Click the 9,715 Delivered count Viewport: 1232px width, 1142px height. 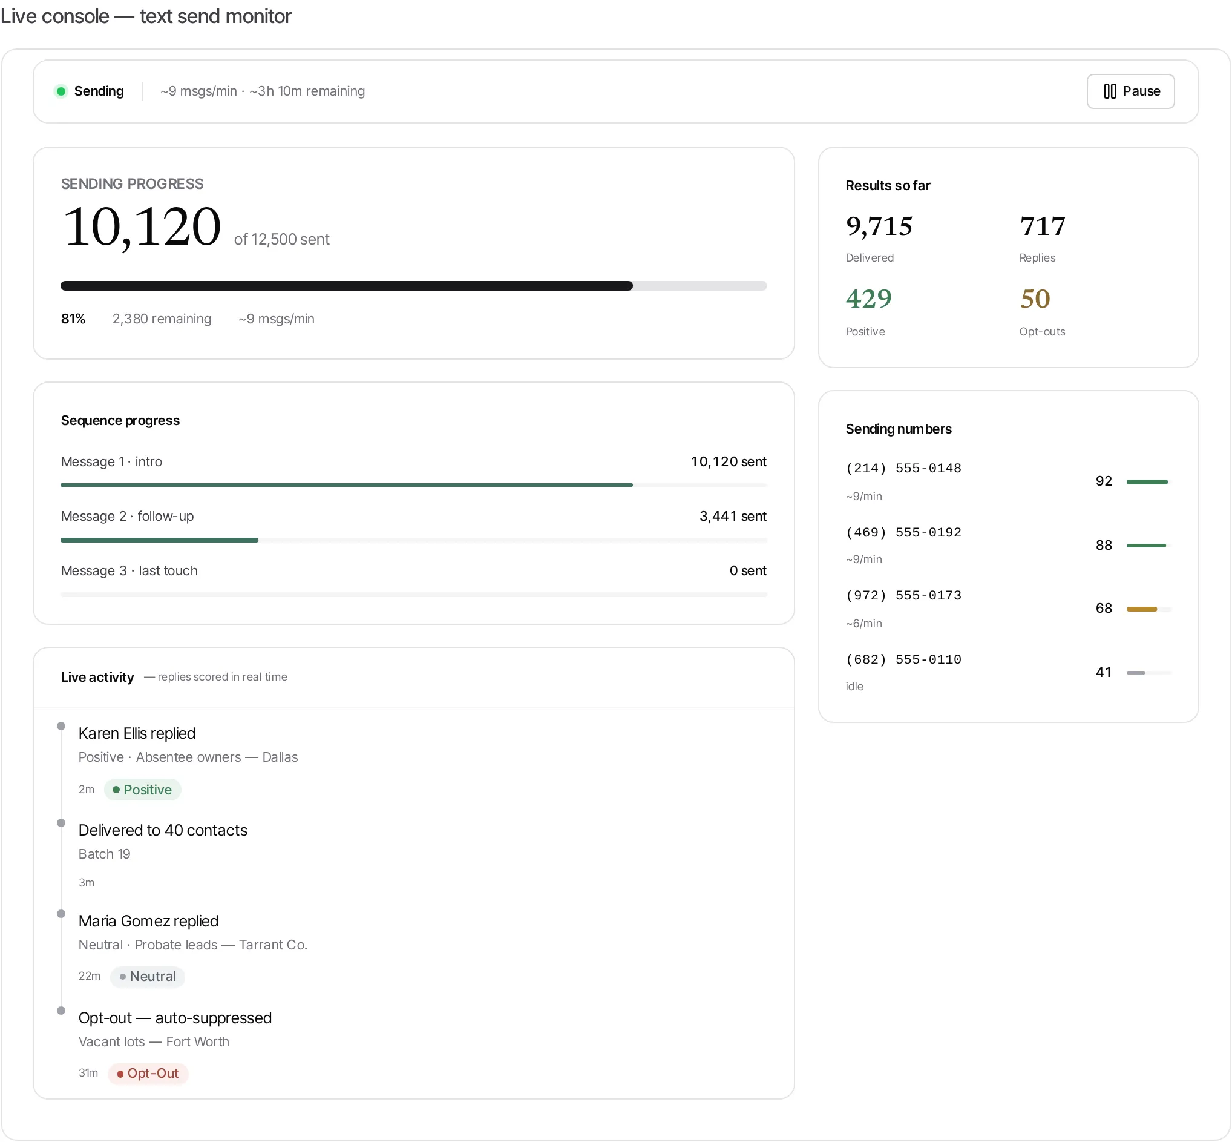[x=879, y=226]
